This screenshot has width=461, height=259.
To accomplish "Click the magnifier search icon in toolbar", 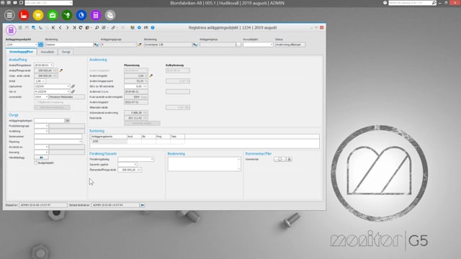I will 97,27.
